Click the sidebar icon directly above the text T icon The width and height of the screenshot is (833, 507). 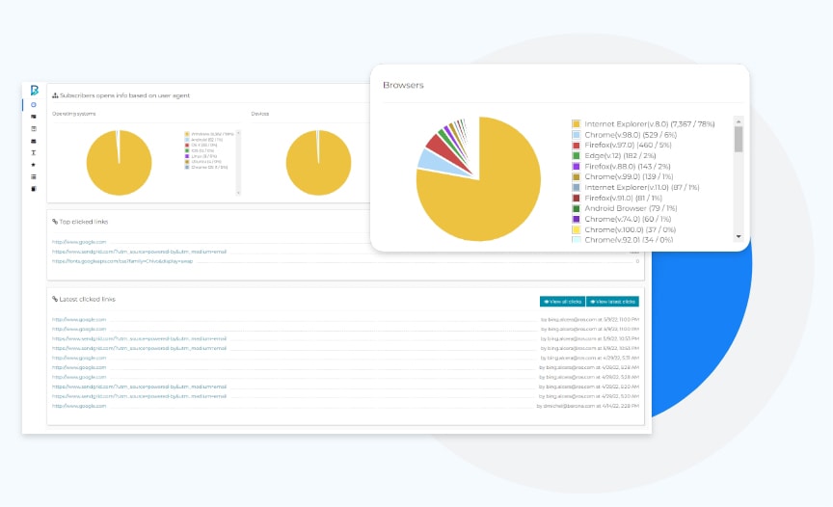click(x=34, y=142)
